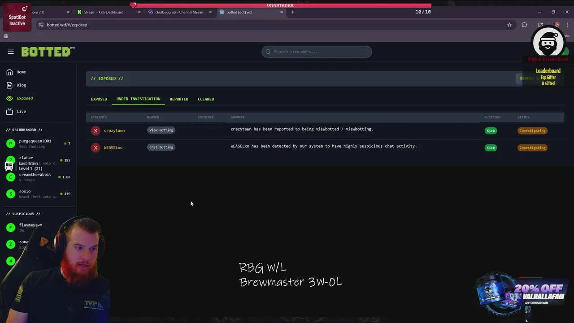Image resolution: width=574 pixels, height=323 pixels.
Task: Click the Live TV icon in the sidebar
Action: [9, 111]
